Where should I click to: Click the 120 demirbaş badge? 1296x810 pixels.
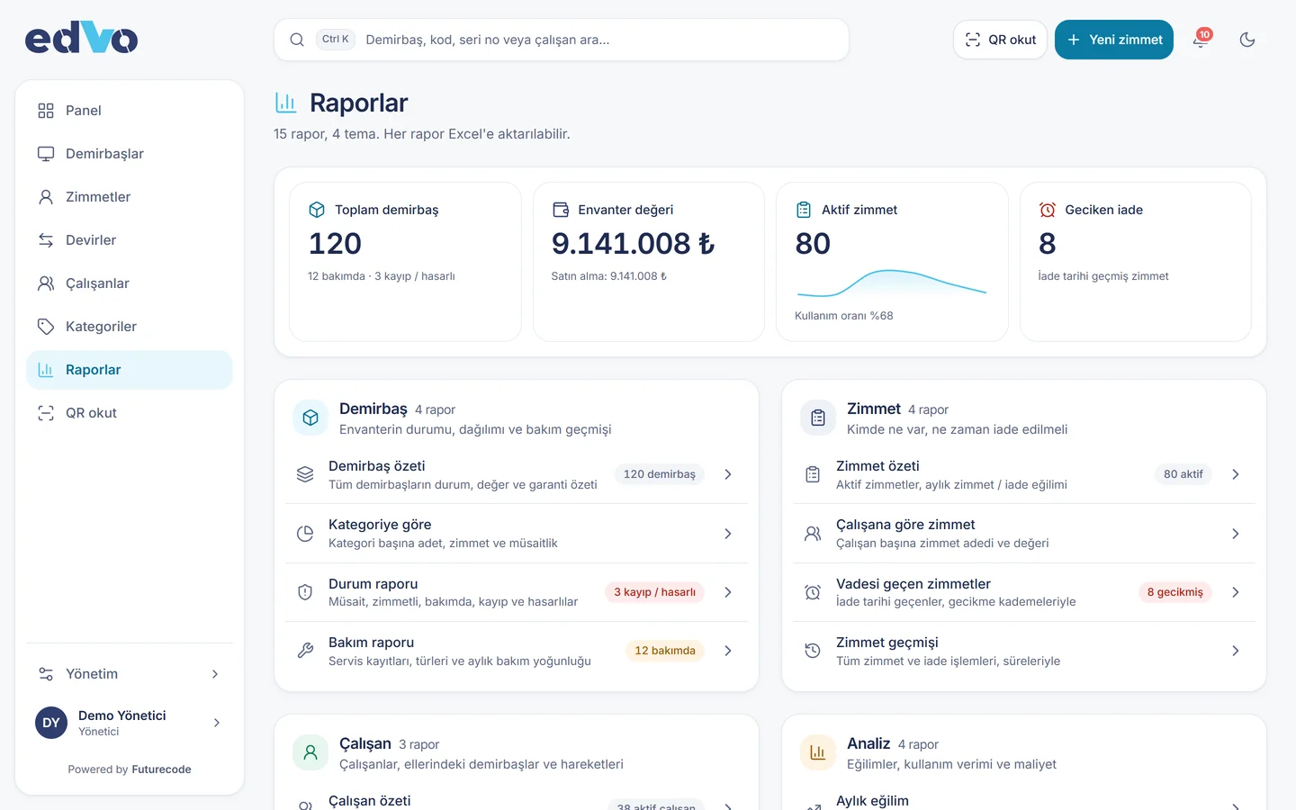click(660, 474)
